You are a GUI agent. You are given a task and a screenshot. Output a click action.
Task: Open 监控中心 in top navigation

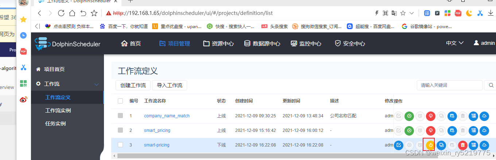point(306,43)
